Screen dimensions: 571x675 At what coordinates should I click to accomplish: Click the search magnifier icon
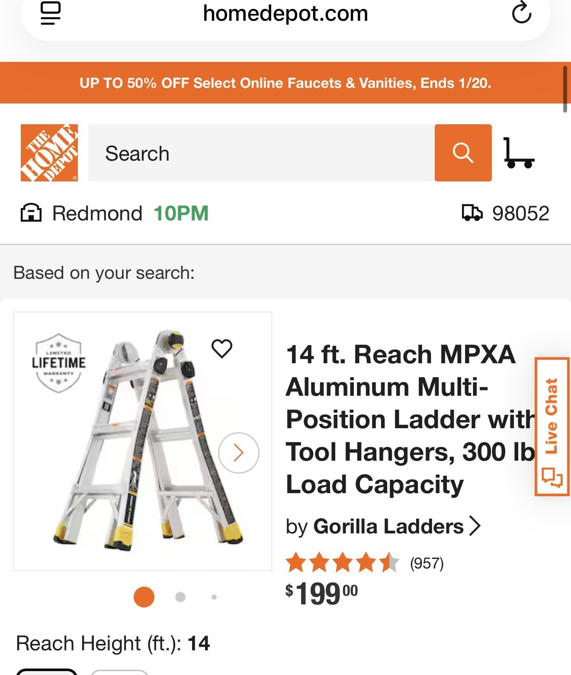click(x=463, y=153)
